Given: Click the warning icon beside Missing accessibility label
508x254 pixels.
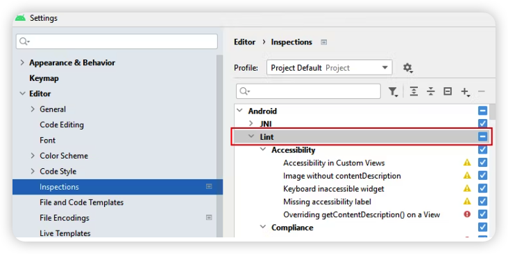Looking at the screenshot, I should point(467,201).
